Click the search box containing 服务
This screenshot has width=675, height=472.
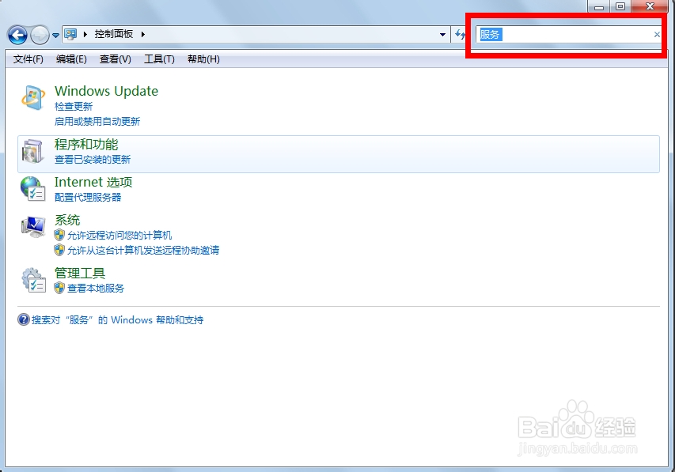(569, 35)
